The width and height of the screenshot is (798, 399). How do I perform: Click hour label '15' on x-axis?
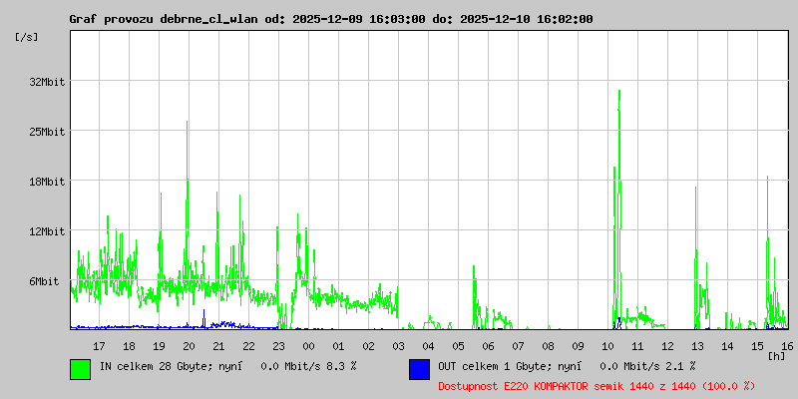(x=757, y=346)
